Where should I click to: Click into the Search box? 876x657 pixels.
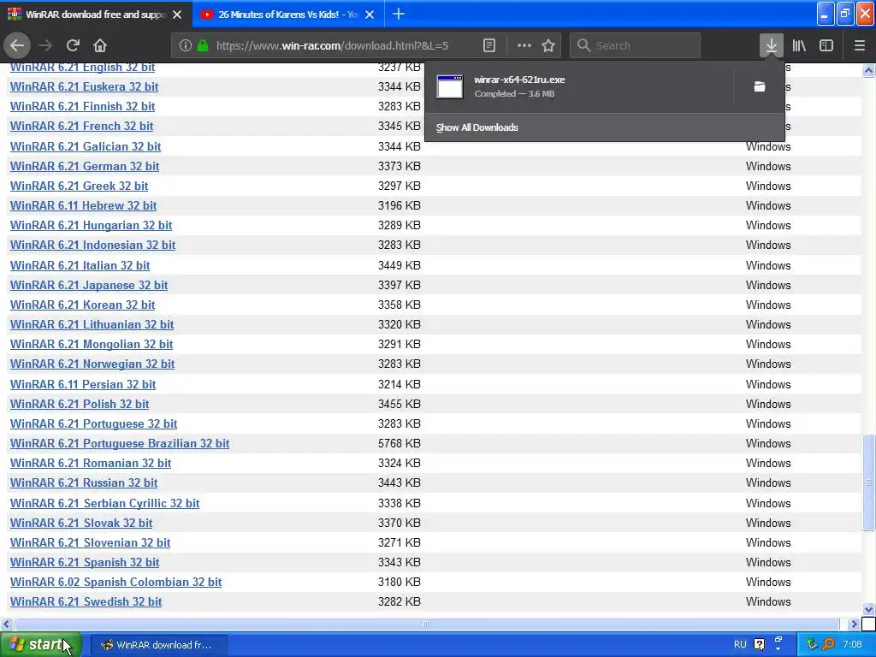pos(636,45)
